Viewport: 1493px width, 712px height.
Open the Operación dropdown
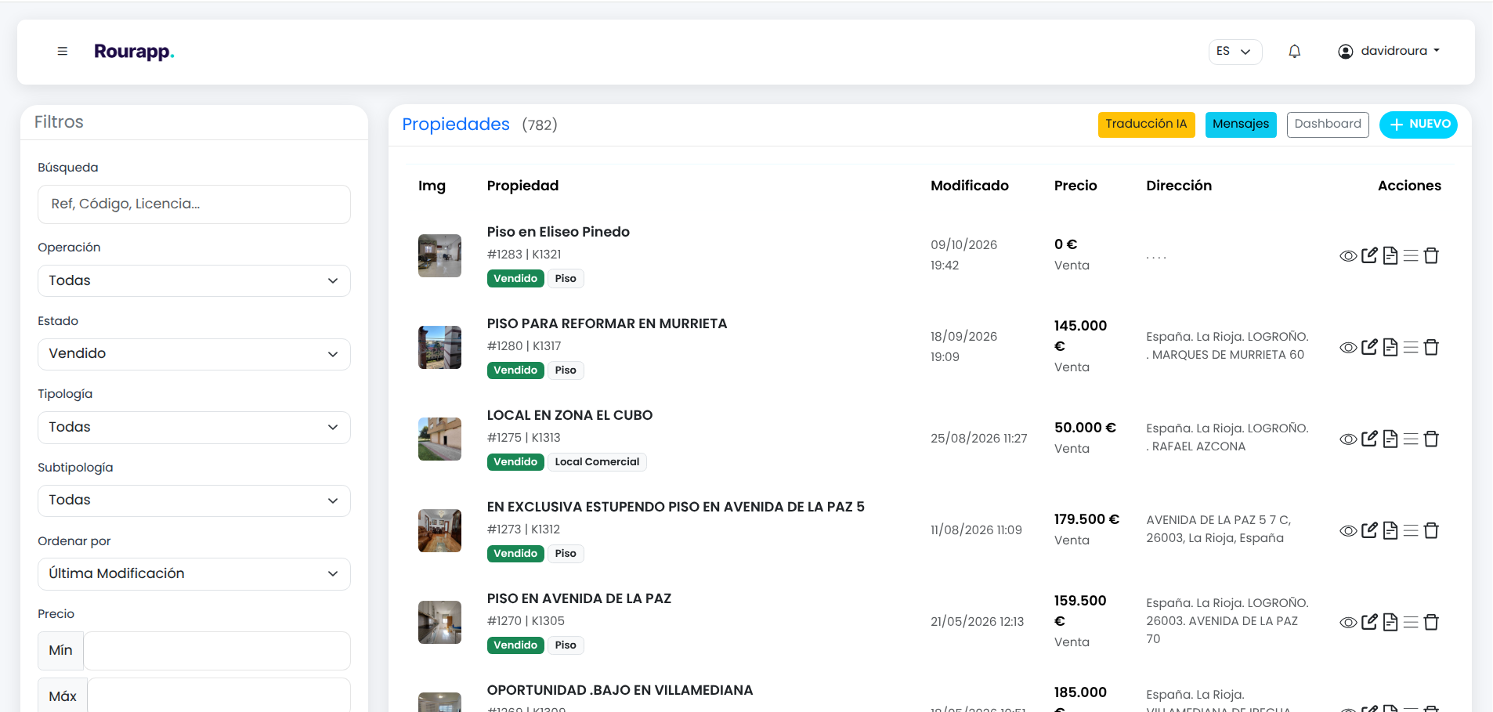(x=193, y=280)
